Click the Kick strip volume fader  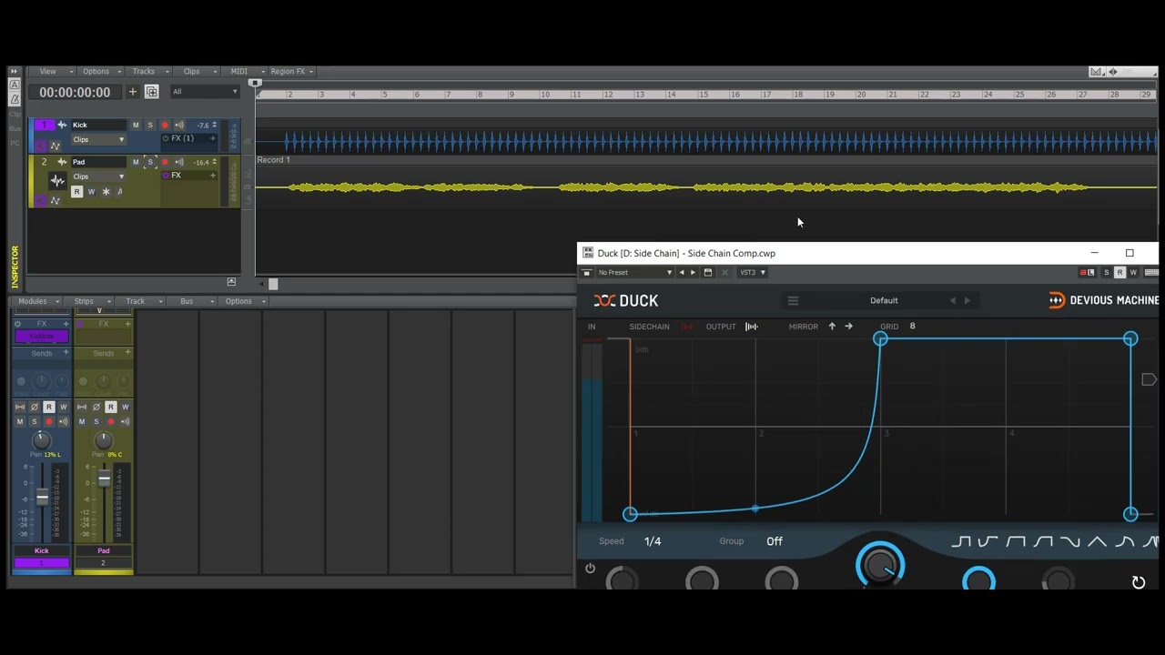pos(42,497)
